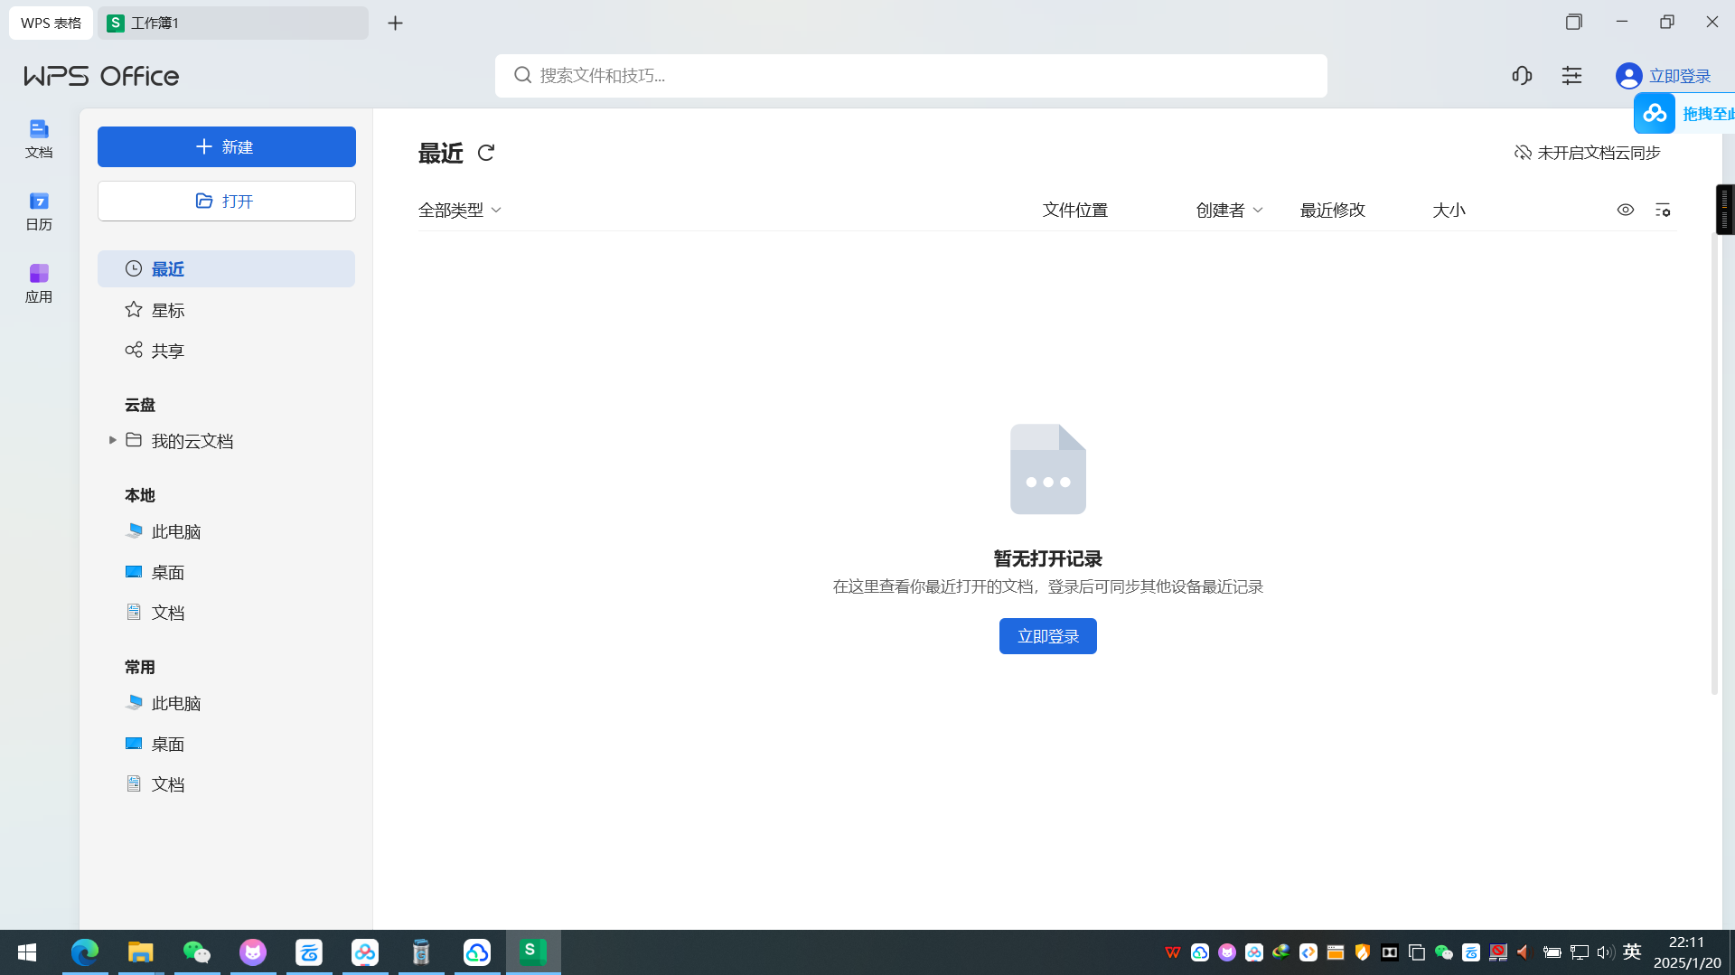The height and width of the screenshot is (975, 1735).
Task: Open the WPS spreadsheet taskbar icon
Action: tap(533, 952)
